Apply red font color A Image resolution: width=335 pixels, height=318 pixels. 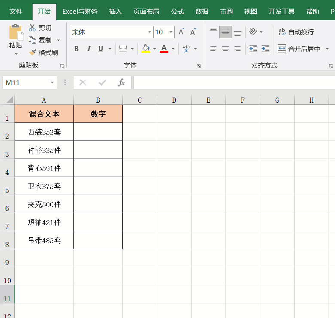tap(164, 49)
